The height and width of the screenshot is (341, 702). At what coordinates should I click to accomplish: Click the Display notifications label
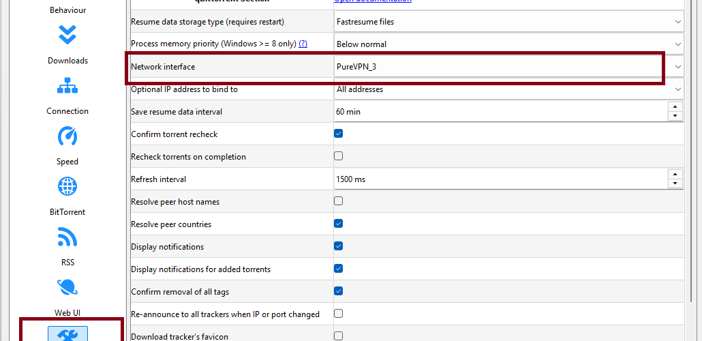[168, 247]
